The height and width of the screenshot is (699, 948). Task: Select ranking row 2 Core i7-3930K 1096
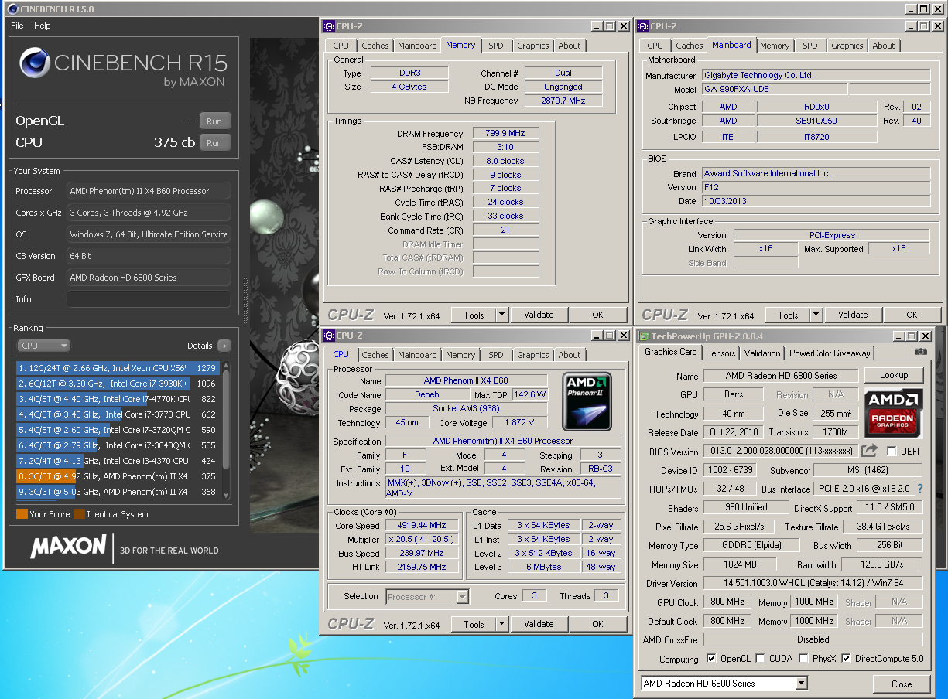coord(118,384)
